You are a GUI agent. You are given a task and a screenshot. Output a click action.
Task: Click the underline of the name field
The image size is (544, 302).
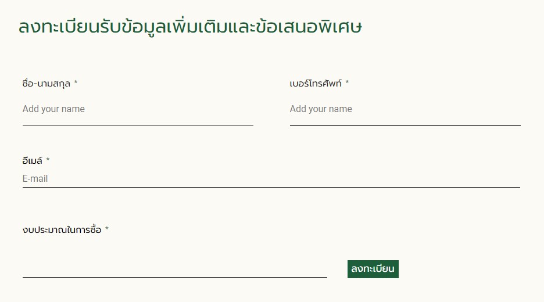pos(138,125)
